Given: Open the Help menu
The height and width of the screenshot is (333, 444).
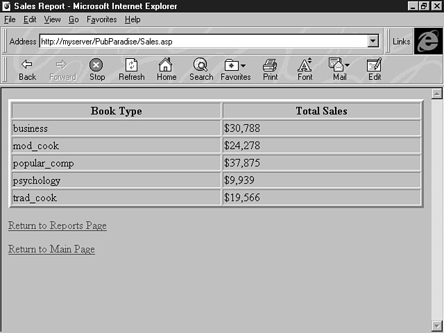Looking at the screenshot, I should click(x=132, y=19).
